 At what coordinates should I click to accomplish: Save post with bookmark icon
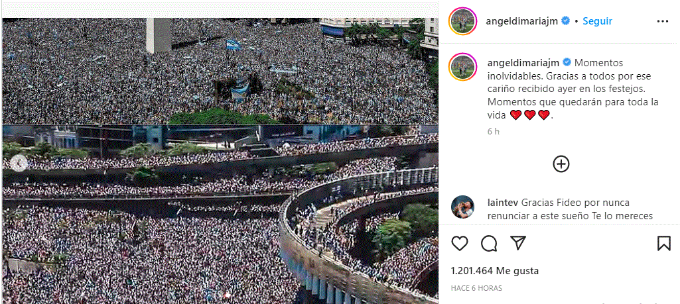[663, 243]
